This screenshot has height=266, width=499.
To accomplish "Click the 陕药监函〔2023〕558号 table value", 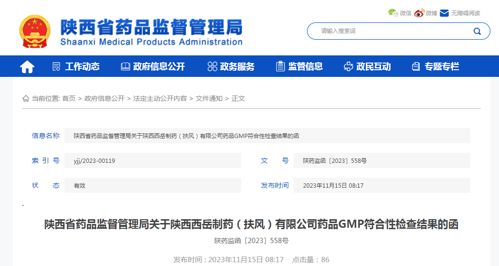I will coord(335,160).
